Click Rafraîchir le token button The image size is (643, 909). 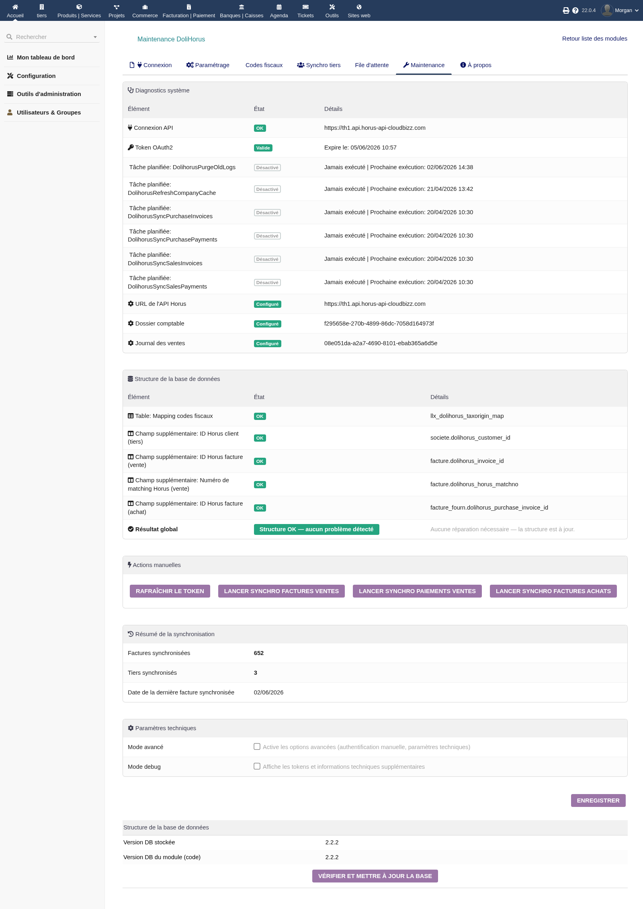[x=170, y=591]
